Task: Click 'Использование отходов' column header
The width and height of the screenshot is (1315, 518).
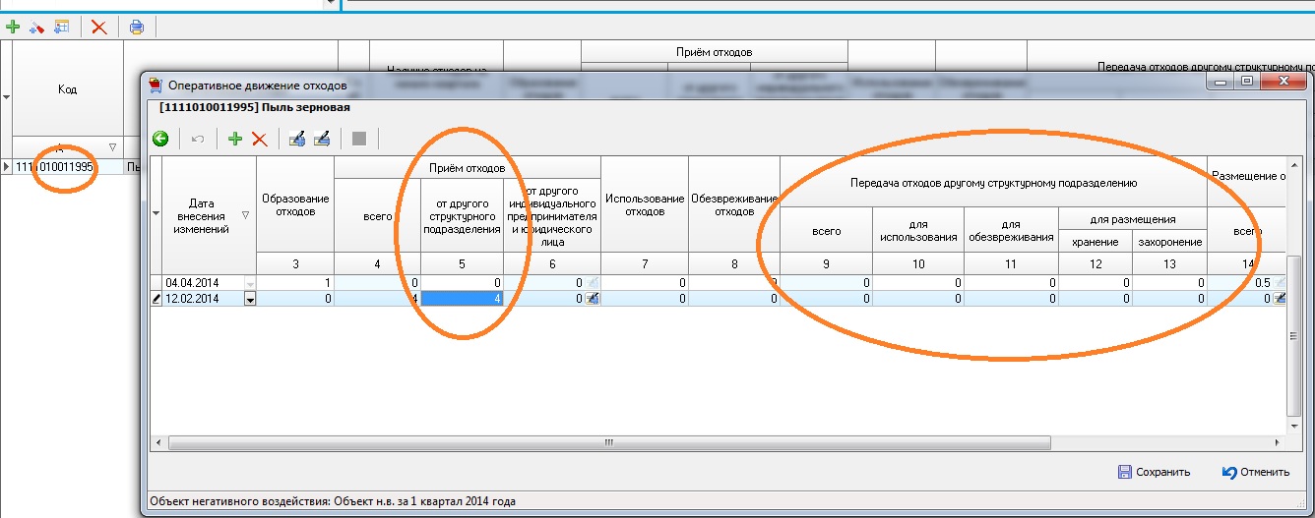Action: coord(645,205)
